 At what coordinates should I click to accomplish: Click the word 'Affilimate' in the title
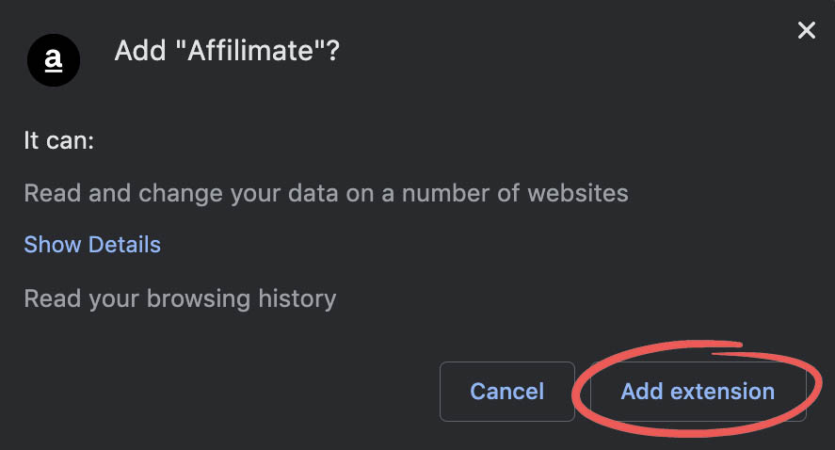pyautogui.click(x=250, y=51)
